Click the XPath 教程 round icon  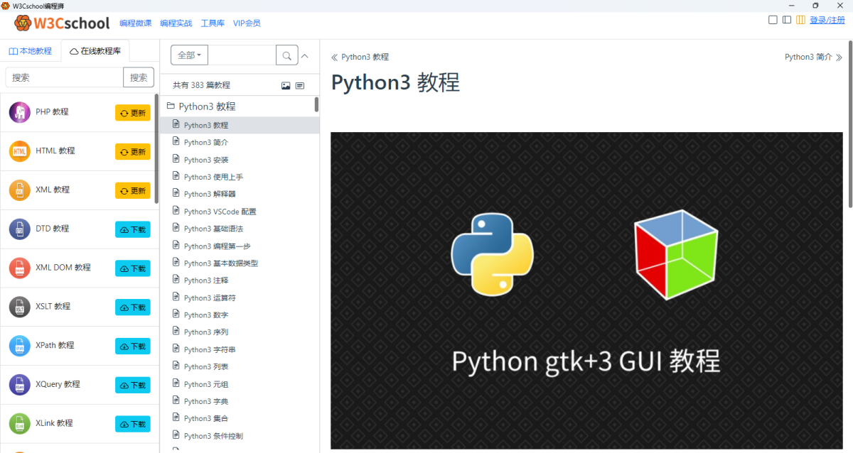pyautogui.click(x=19, y=346)
